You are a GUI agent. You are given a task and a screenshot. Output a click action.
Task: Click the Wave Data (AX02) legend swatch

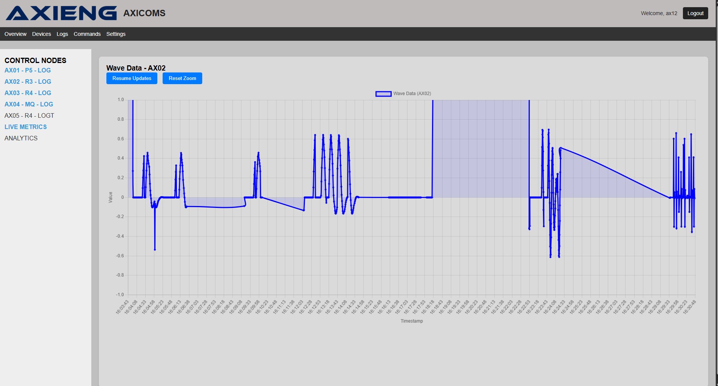click(x=383, y=93)
